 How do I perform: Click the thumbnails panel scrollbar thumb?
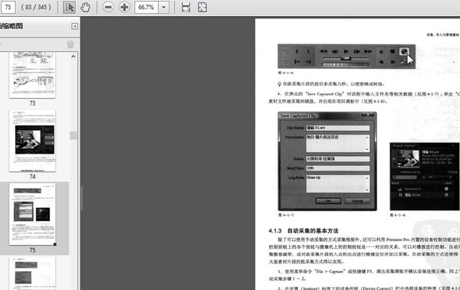[74, 135]
